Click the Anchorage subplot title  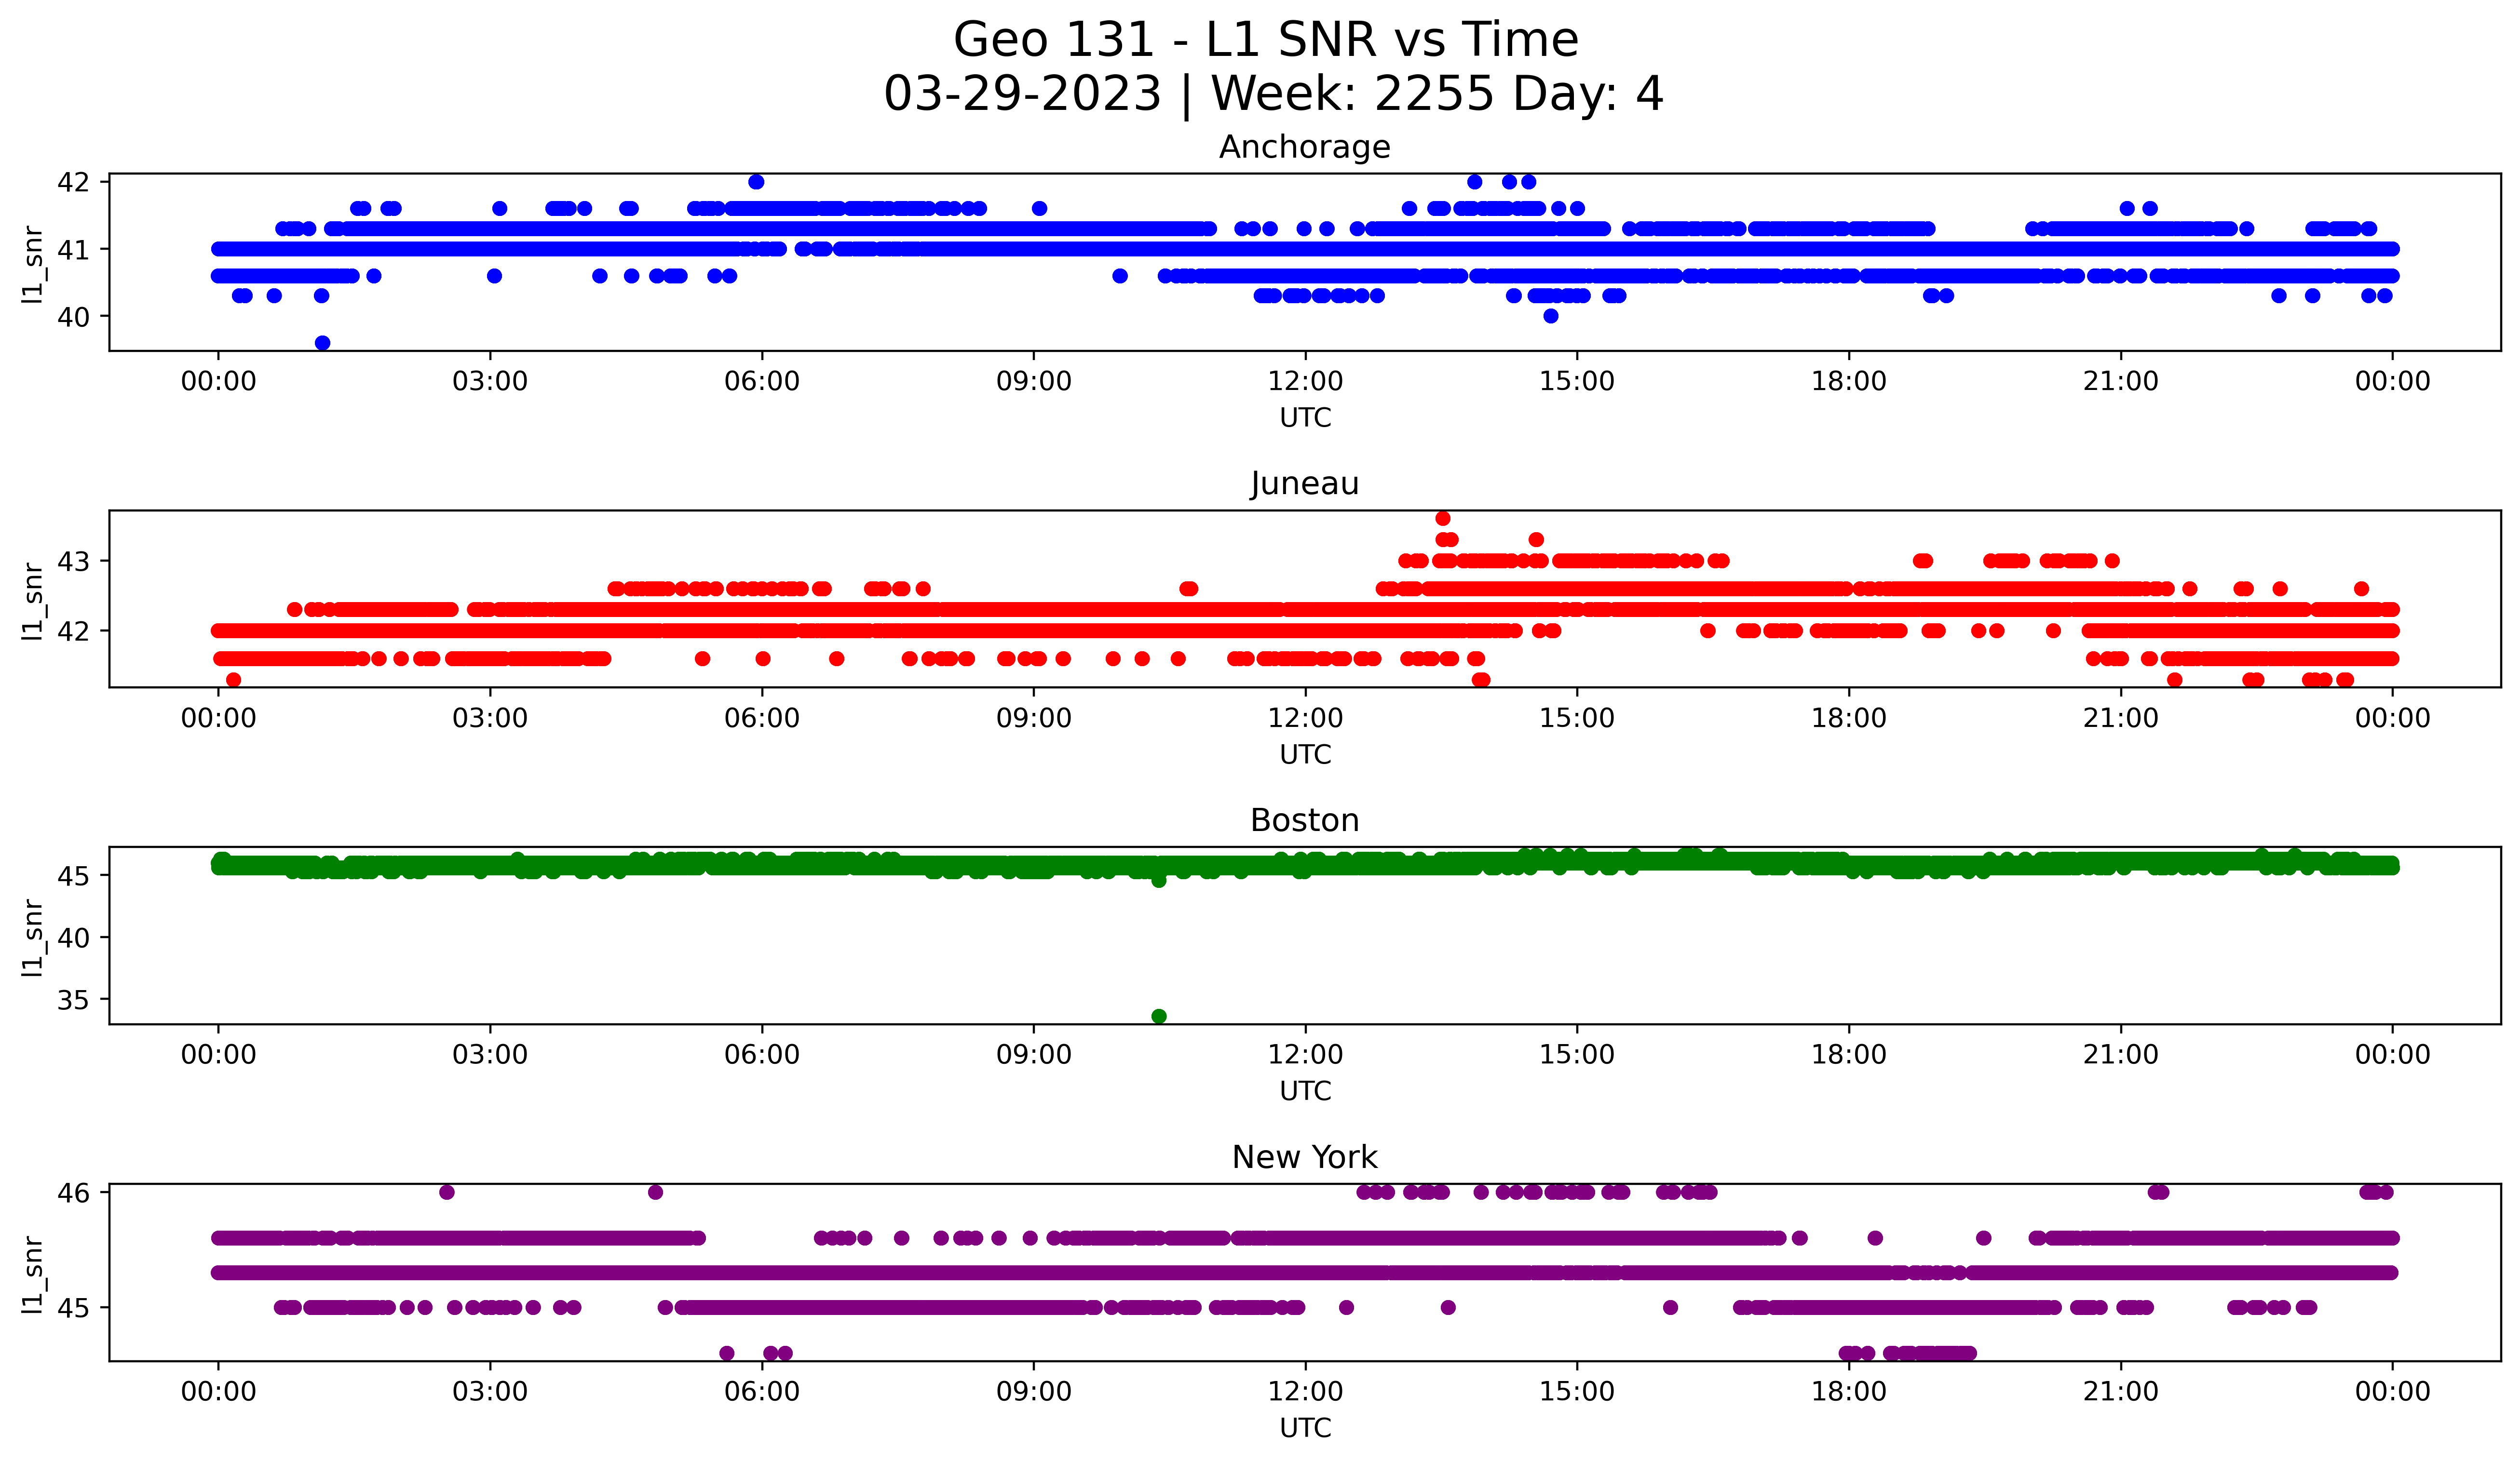click(1304, 147)
